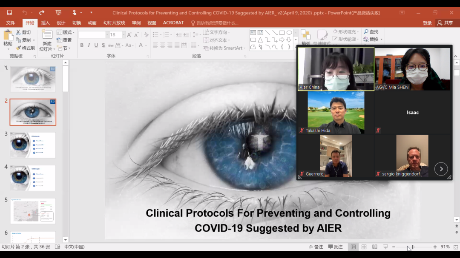Open the font size dropdown
This screenshot has width=460, height=258.
point(123,35)
